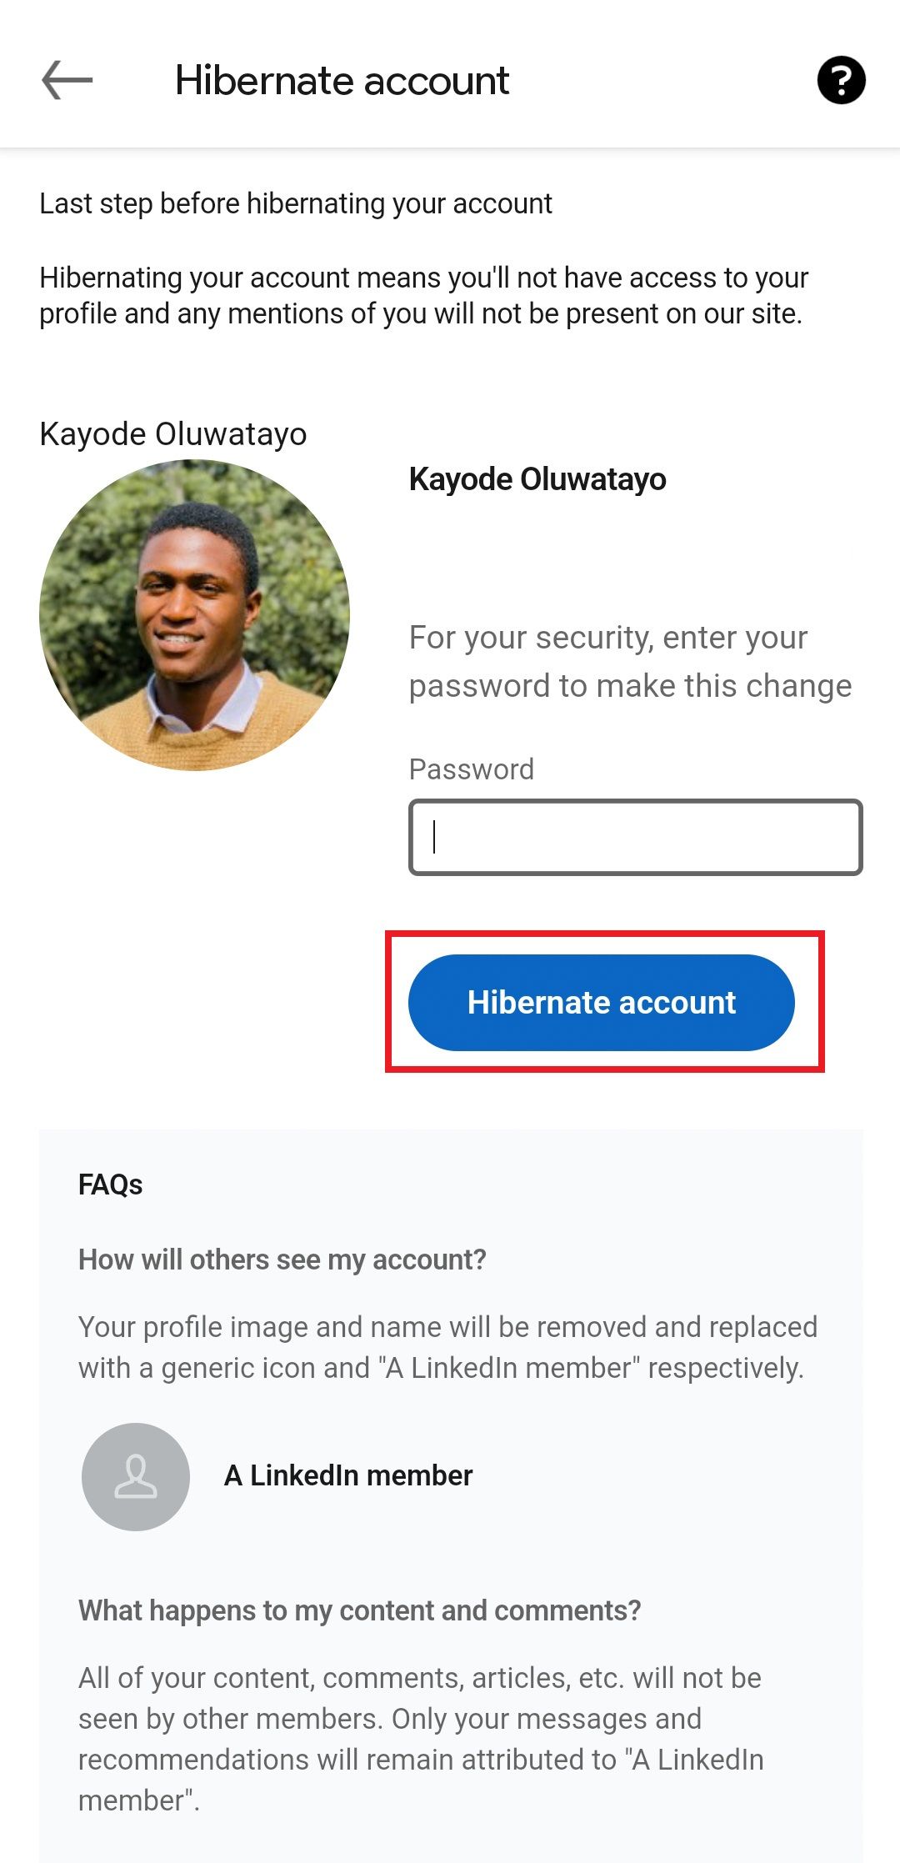The width and height of the screenshot is (900, 1863).
Task: Open the FAQs section header
Action: click(109, 1184)
